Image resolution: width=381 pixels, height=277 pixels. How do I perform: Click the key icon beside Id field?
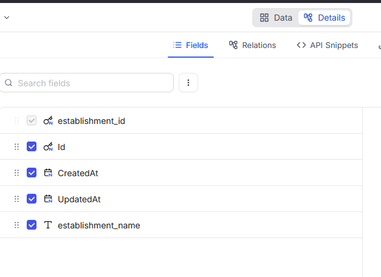click(x=48, y=147)
